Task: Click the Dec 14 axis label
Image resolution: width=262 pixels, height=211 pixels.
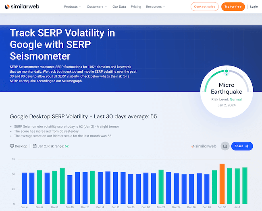Action: (100, 207)
